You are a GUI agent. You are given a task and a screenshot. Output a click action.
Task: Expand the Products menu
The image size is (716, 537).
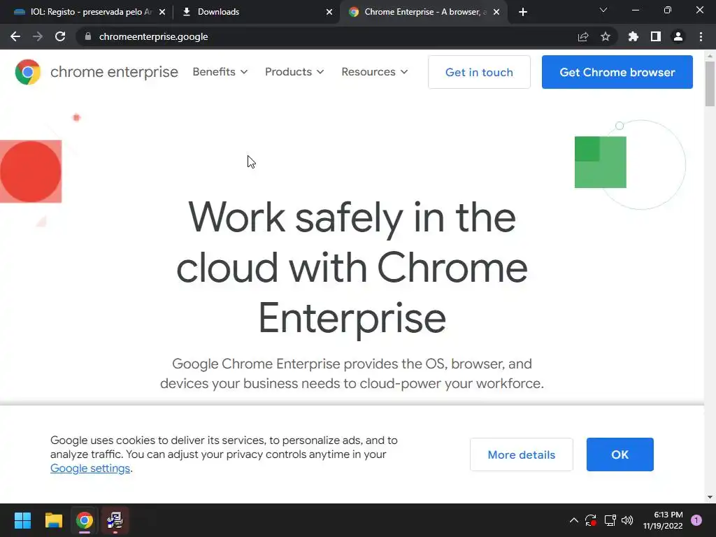point(294,72)
